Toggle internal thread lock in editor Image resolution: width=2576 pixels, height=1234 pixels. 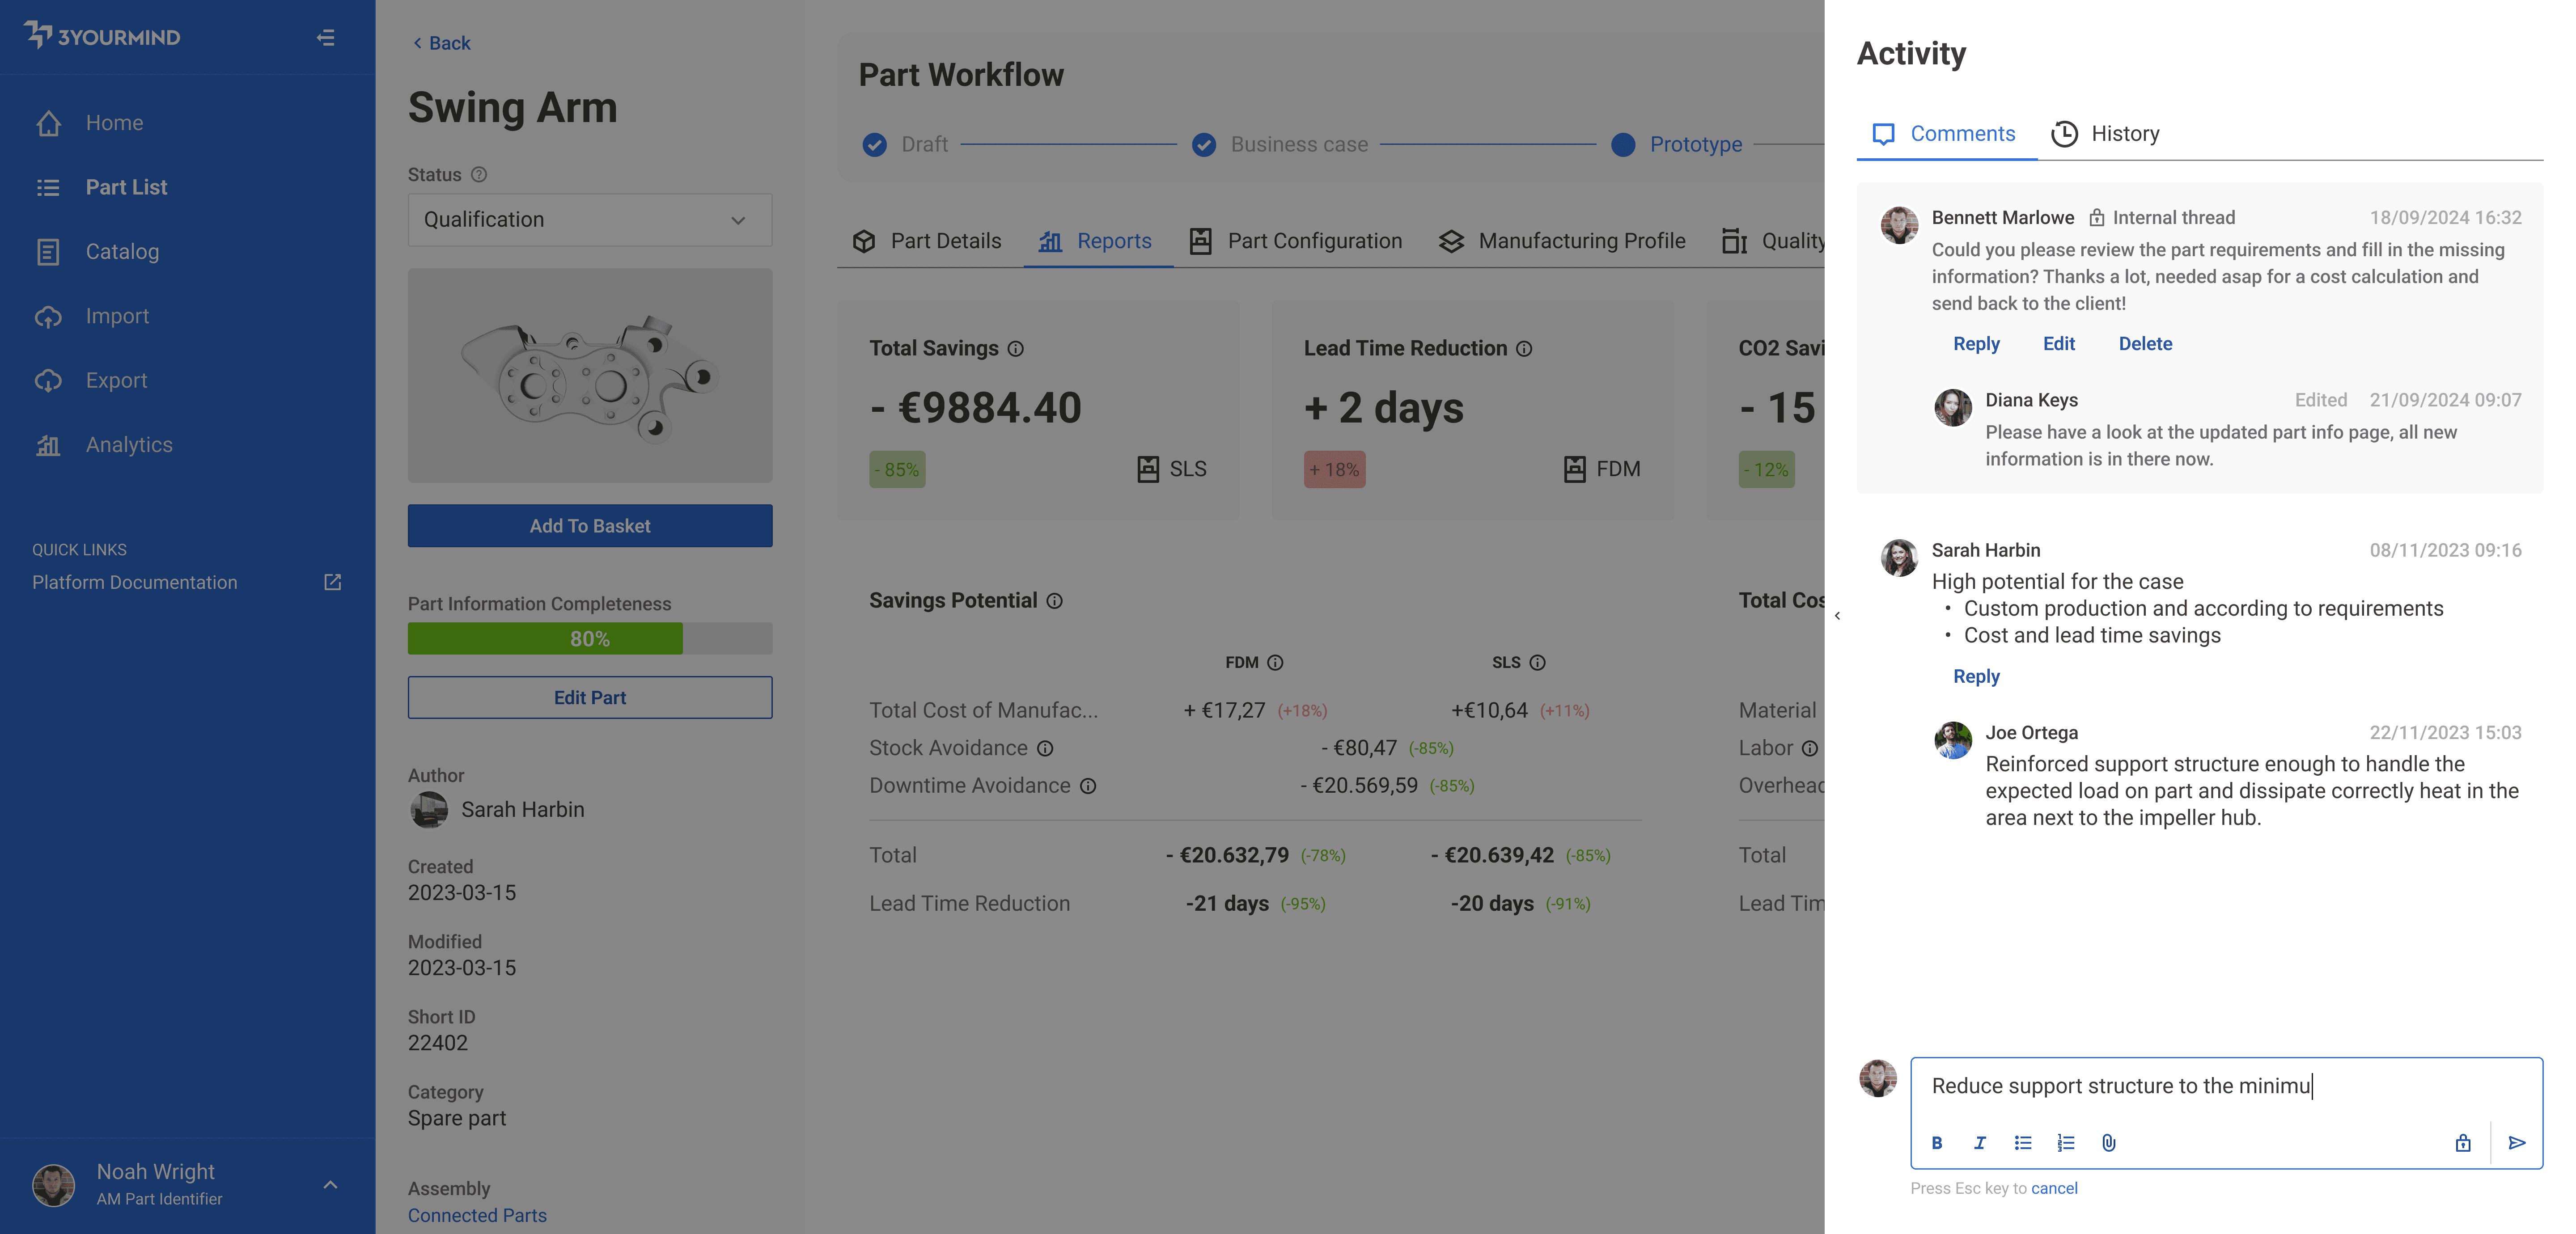2463,1143
